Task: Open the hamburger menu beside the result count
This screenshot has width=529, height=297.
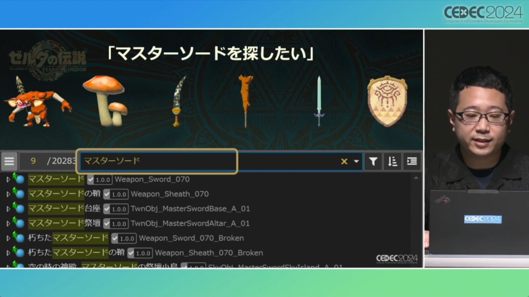Action: [x=9, y=161]
